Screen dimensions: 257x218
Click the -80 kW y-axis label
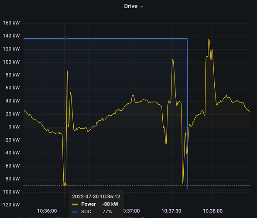point(12,179)
